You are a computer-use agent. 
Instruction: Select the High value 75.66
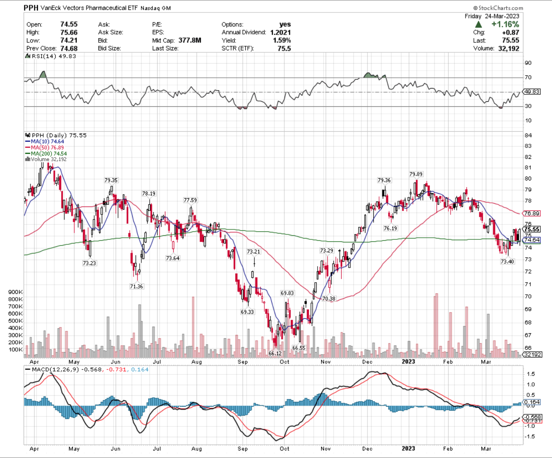[69, 32]
